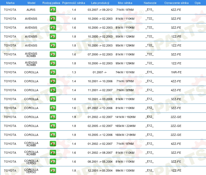Click fuel icon in Corolla 11.2001 -> 02.2007 row

[53, 90]
